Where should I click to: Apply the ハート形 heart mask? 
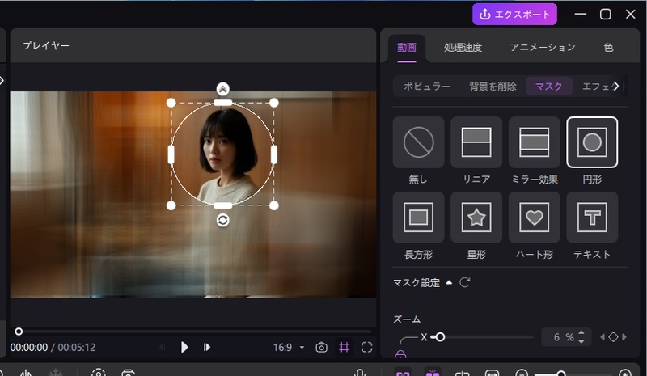pyautogui.click(x=535, y=217)
